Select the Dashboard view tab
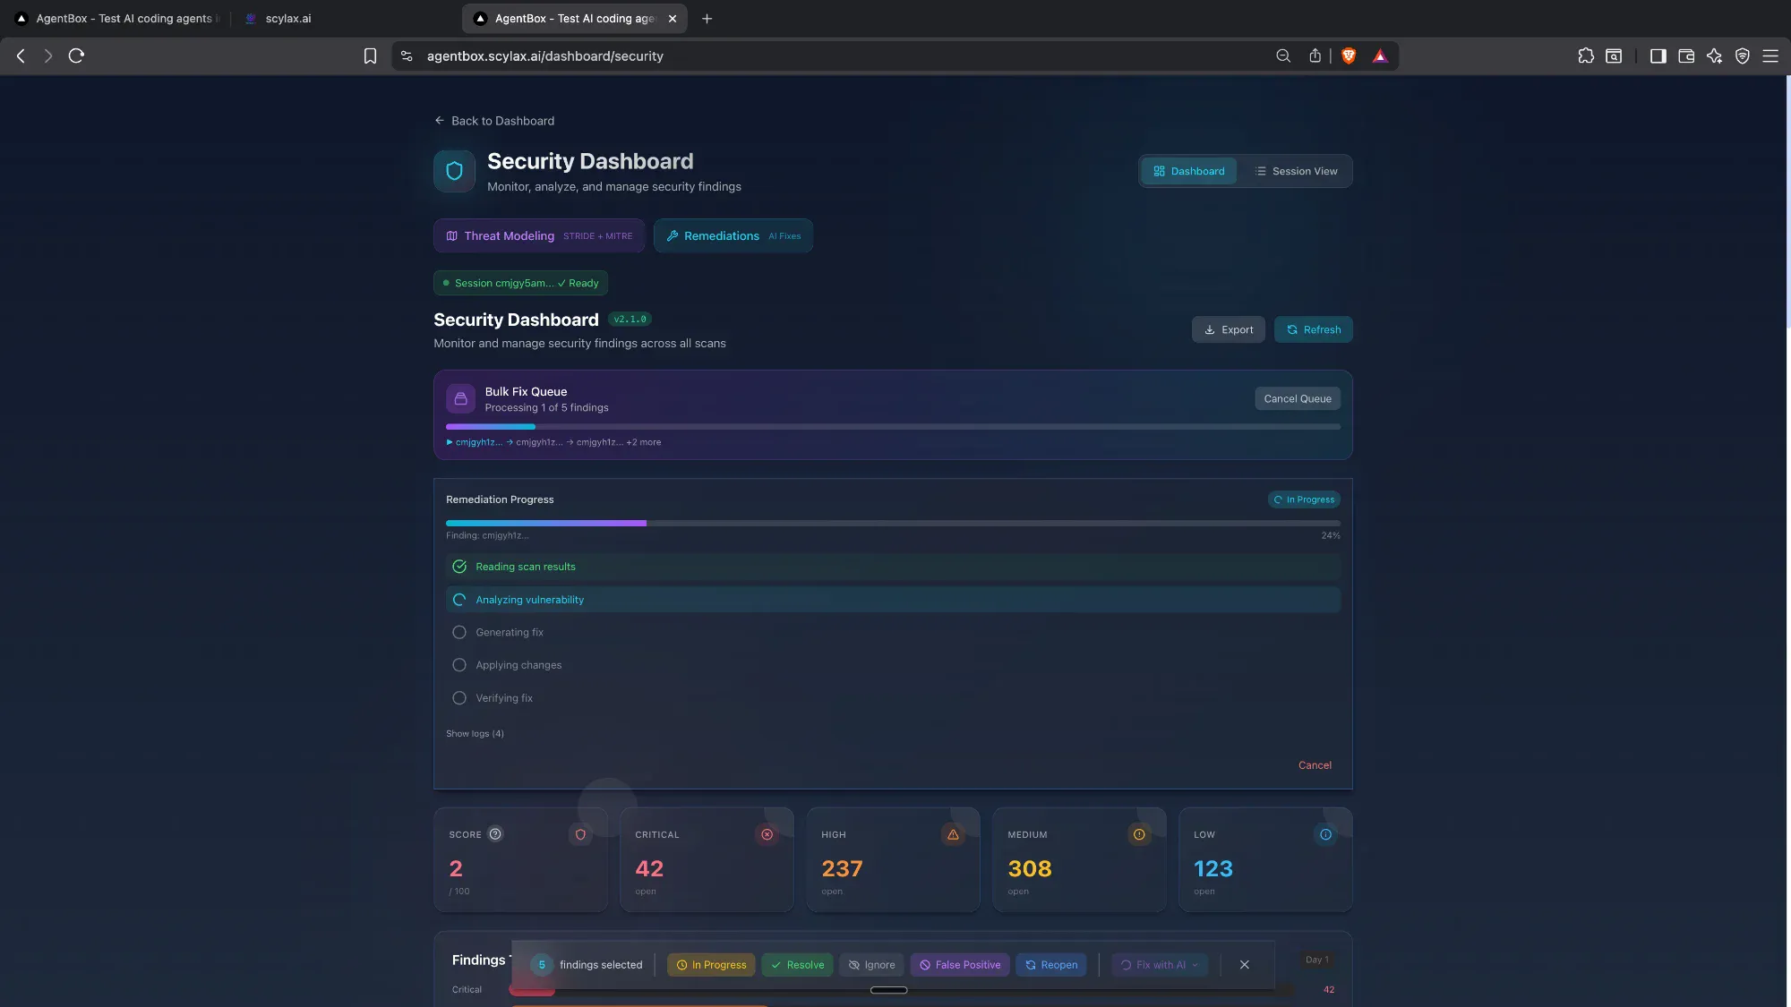This screenshot has width=1791, height=1007. [x=1188, y=171]
